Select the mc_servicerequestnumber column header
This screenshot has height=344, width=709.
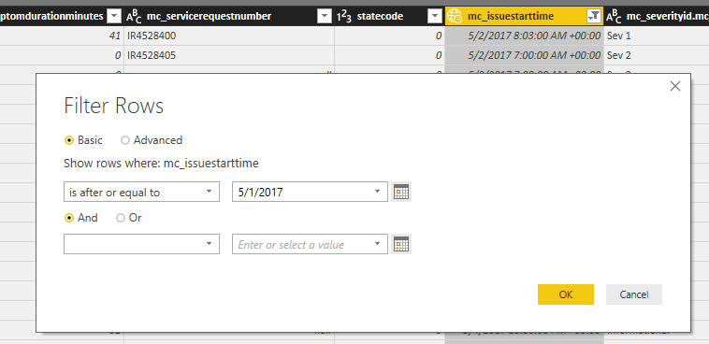click(229, 16)
